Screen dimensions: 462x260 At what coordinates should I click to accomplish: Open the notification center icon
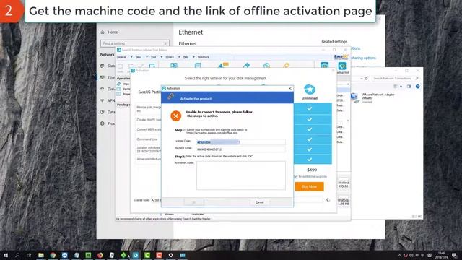point(455,255)
